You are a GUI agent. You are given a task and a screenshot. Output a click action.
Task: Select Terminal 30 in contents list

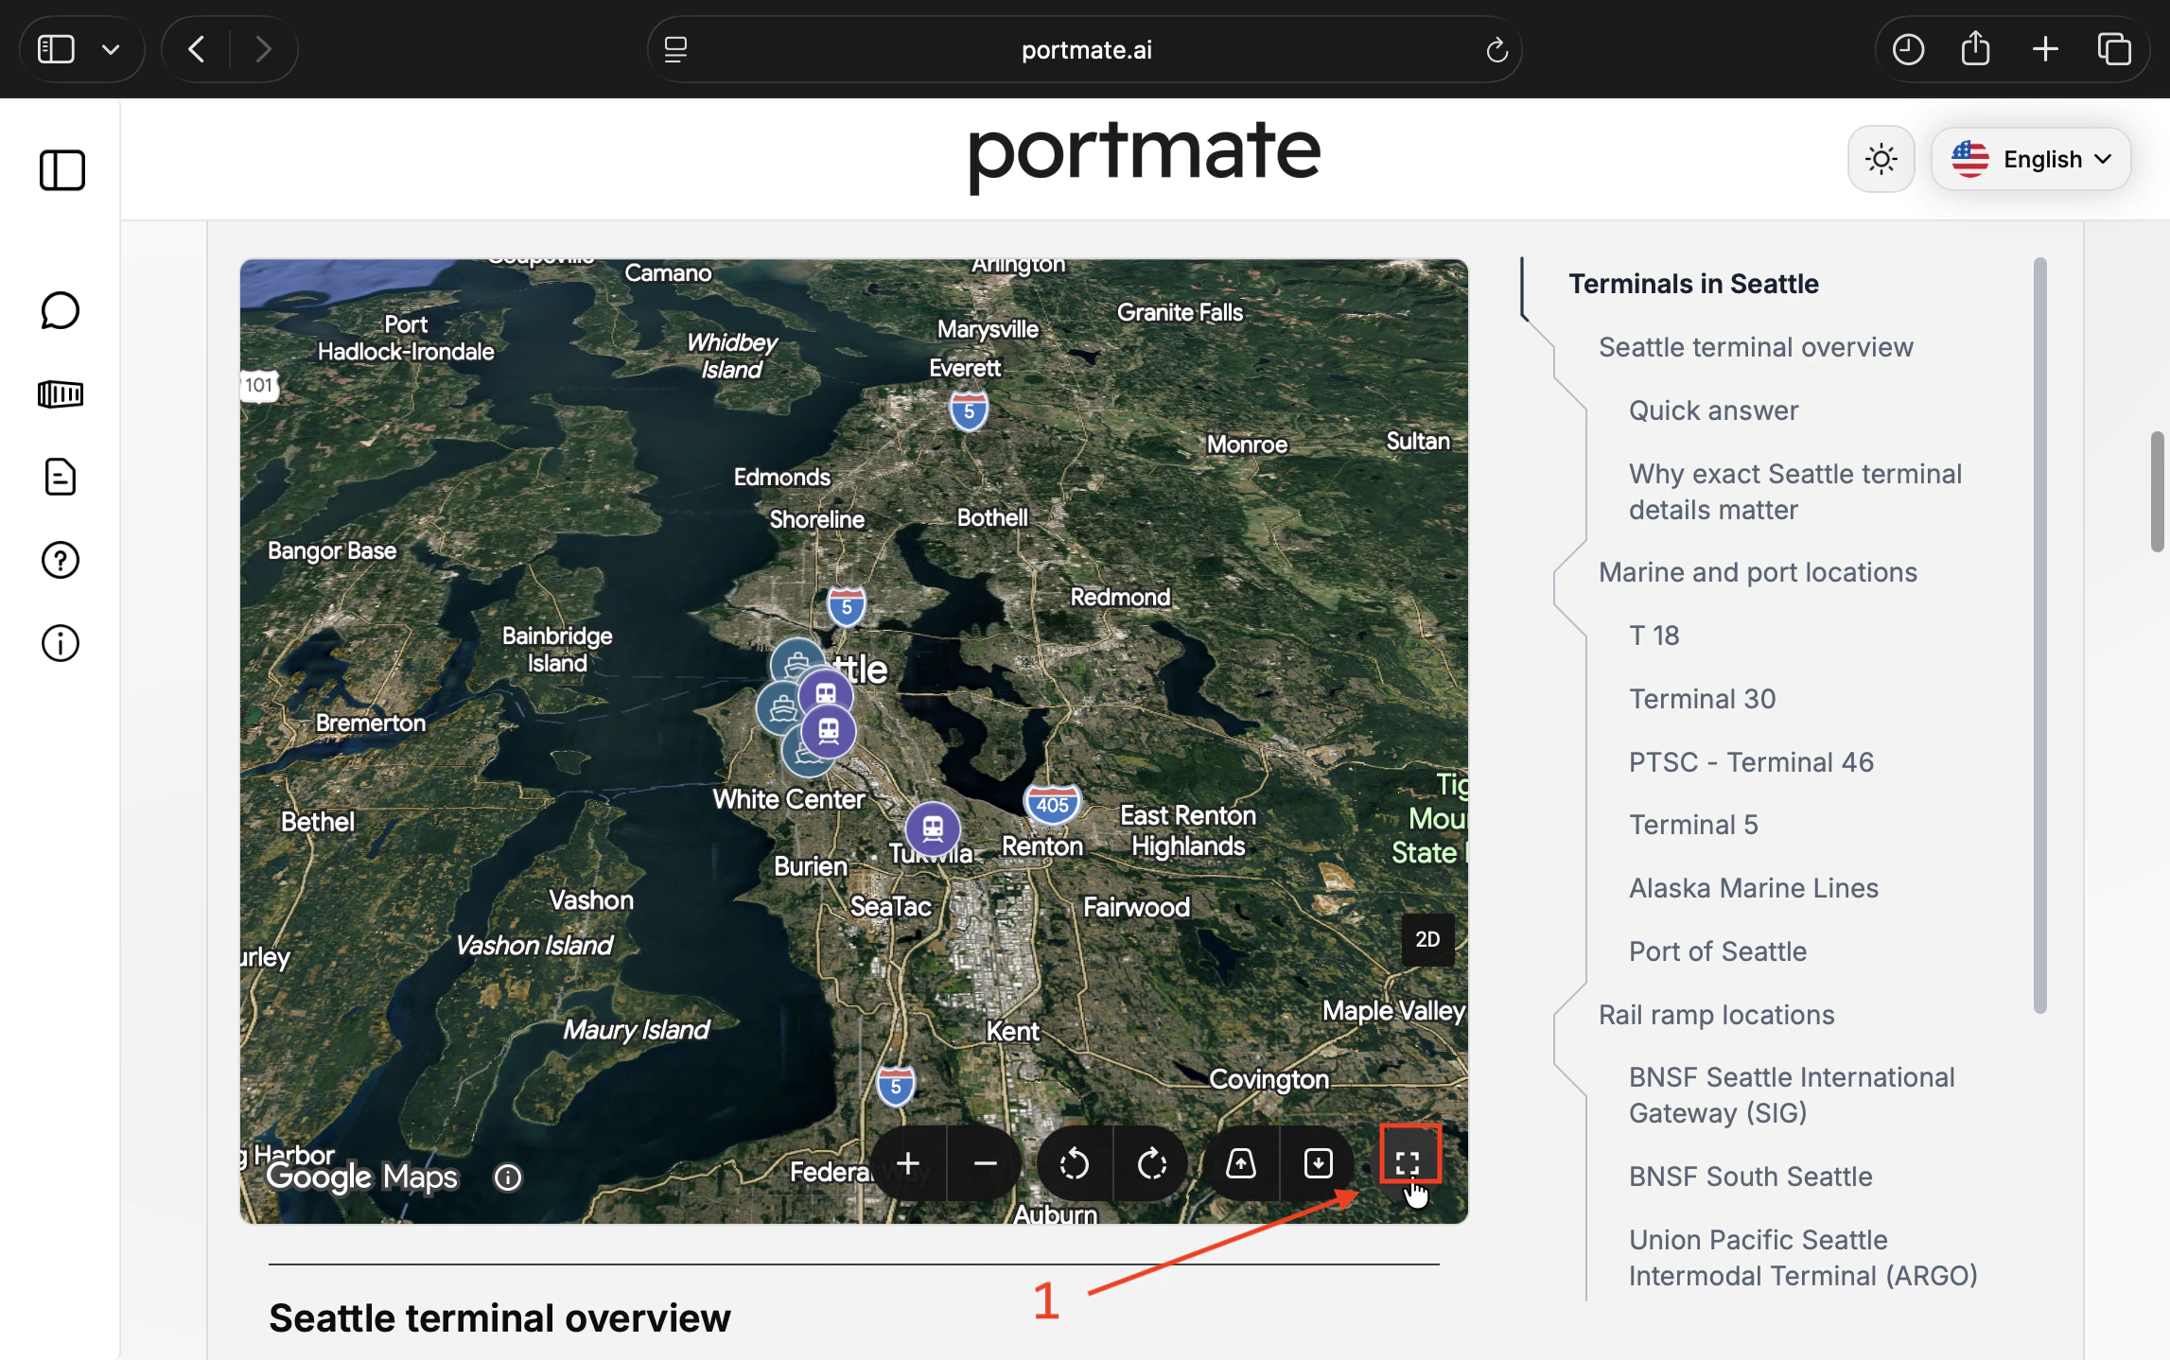pyautogui.click(x=1702, y=699)
